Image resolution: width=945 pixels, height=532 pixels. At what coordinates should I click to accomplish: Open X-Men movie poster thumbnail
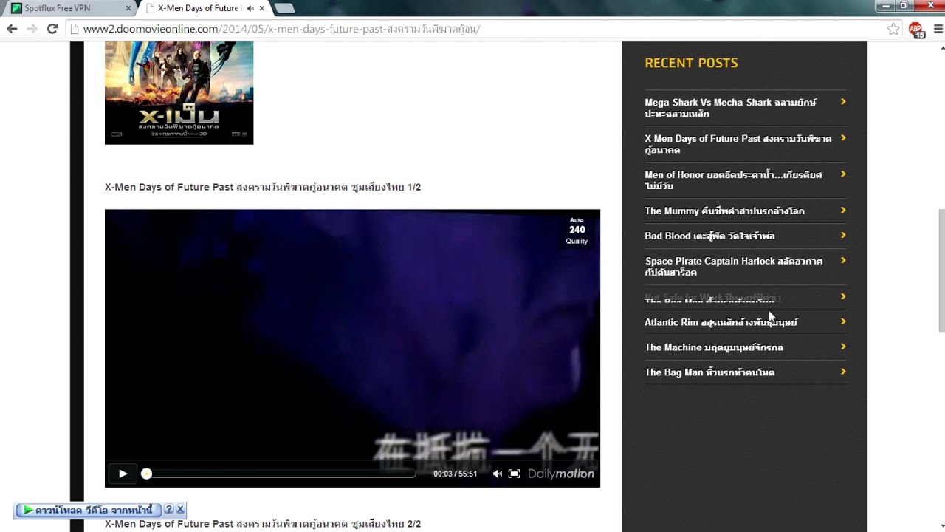(x=179, y=92)
